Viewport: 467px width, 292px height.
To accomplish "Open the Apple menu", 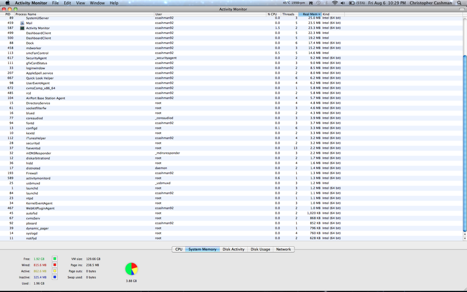I will coord(8,3).
